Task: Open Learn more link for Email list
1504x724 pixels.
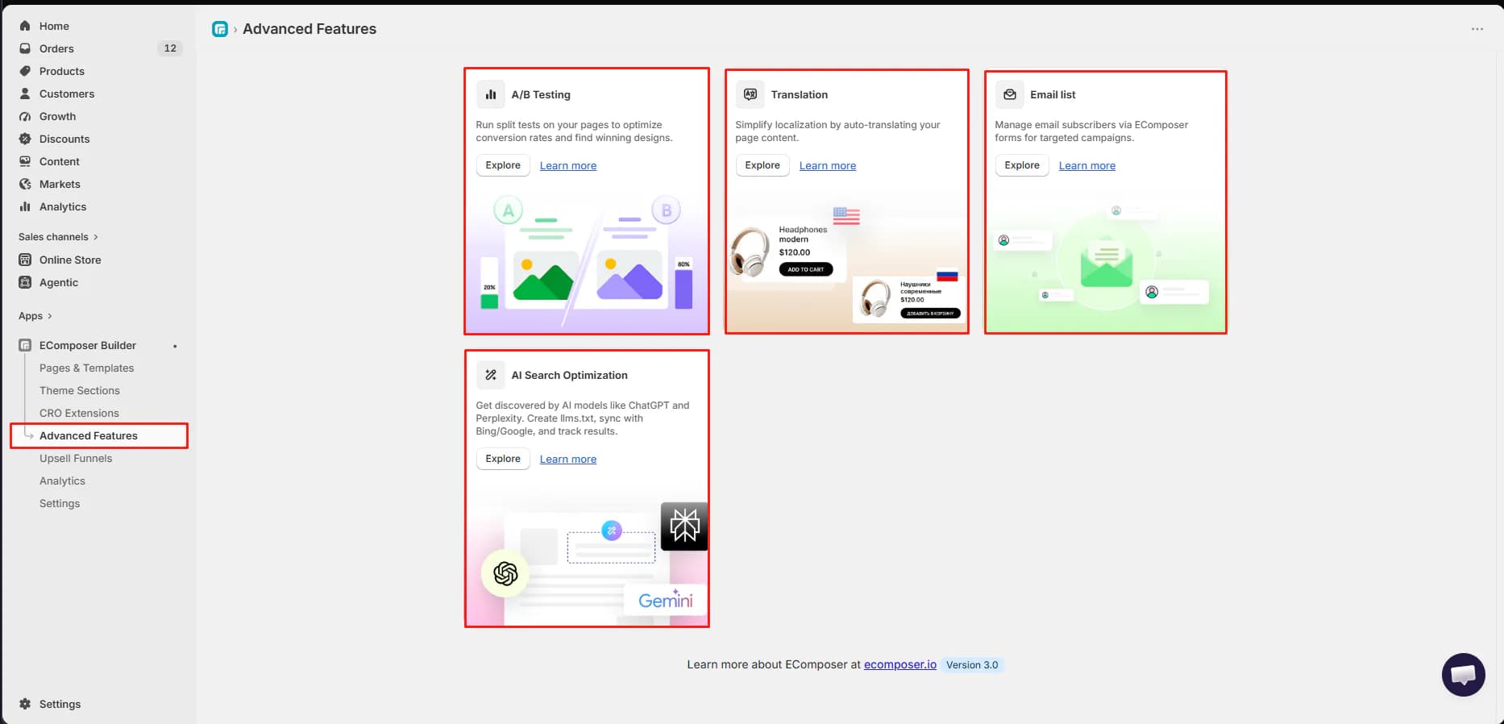Action: 1087,165
